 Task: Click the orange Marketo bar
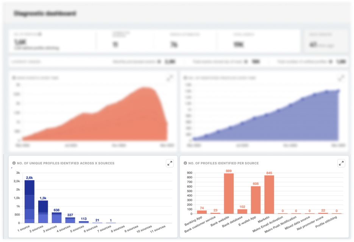pos(269,195)
